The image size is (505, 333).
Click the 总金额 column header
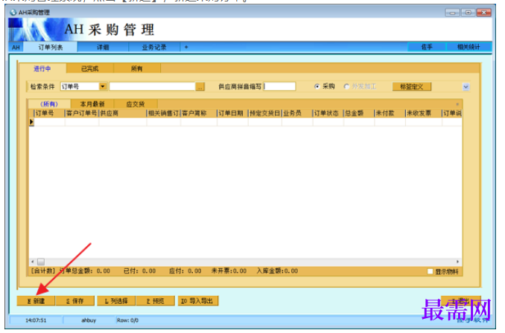point(359,113)
